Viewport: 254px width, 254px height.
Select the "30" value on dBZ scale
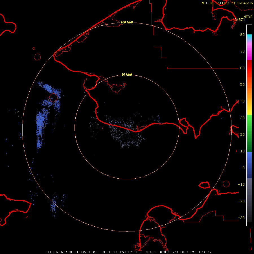[242, 118]
